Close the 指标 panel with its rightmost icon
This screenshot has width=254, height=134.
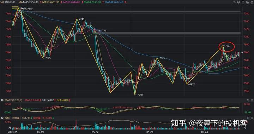[252, 118]
